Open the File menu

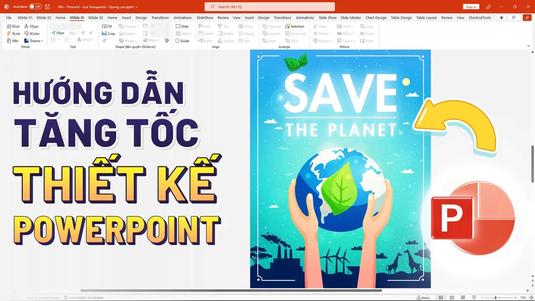pos(9,18)
